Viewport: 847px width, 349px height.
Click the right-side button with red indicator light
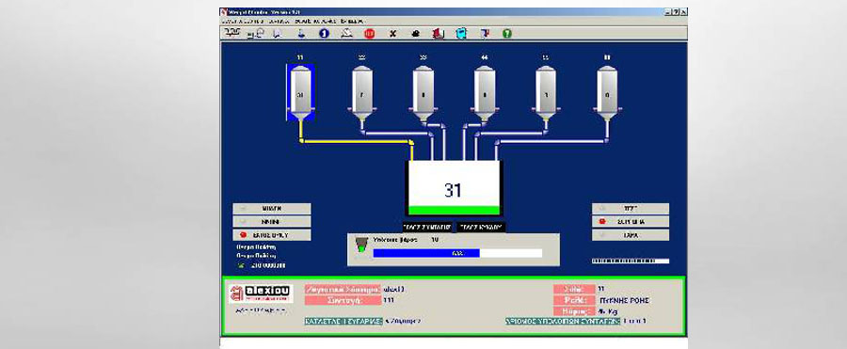tap(631, 221)
